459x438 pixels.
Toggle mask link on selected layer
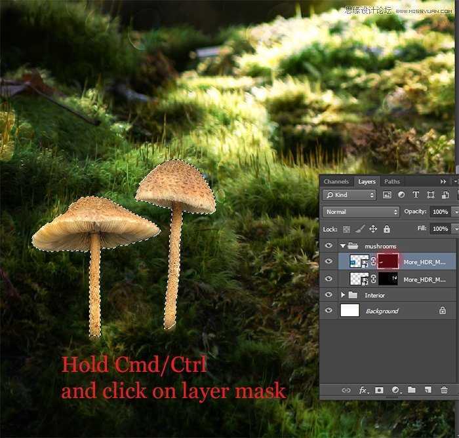click(x=373, y=261)
